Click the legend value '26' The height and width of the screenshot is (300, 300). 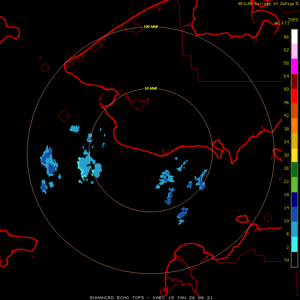(286, 168)
